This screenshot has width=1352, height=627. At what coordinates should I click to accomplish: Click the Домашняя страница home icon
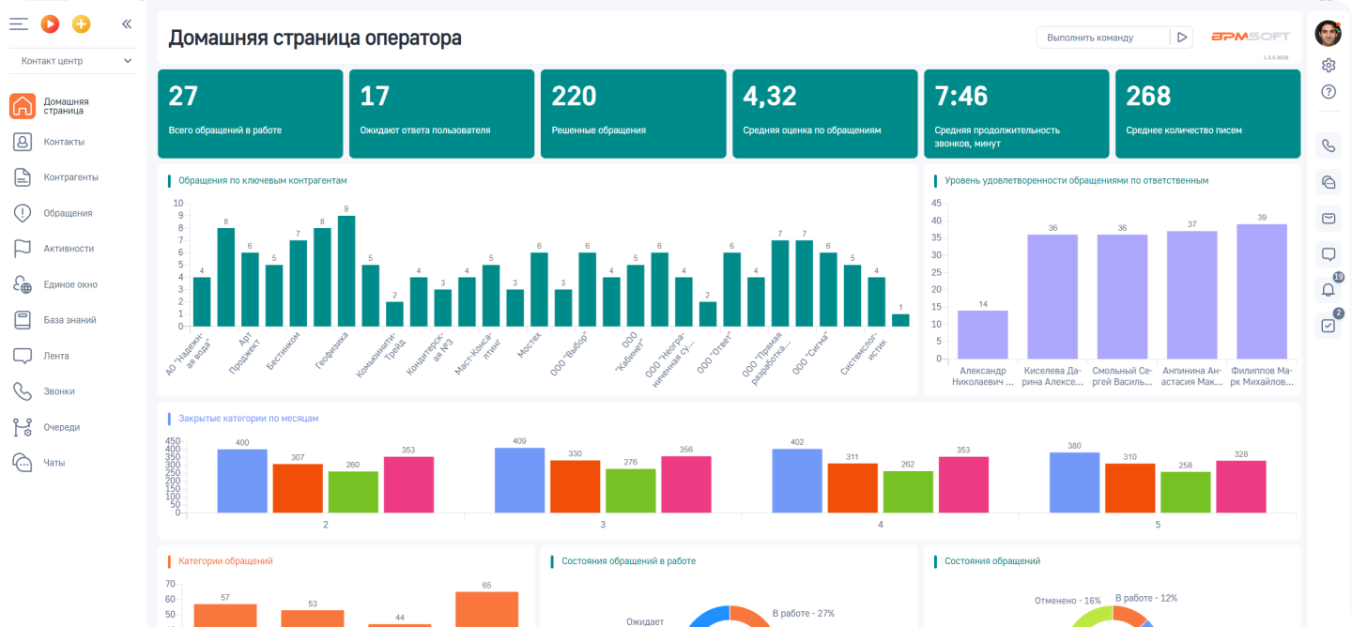click(x=23, y=106)
